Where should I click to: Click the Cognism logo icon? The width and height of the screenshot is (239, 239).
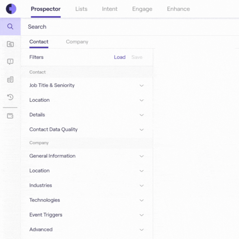click(11, 9)
